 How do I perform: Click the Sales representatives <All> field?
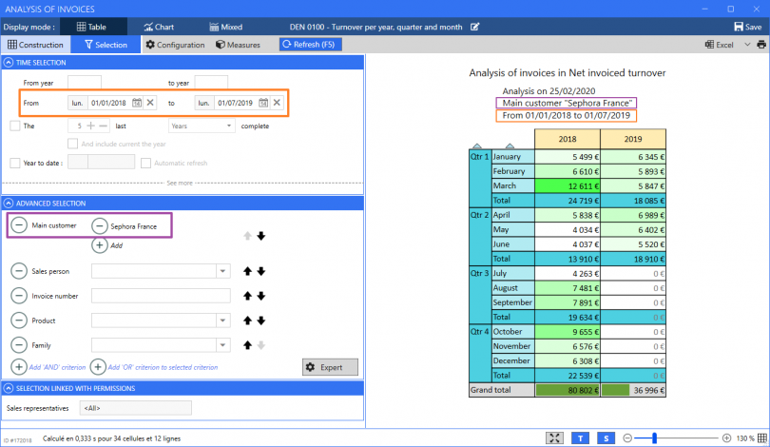pos(136,408)
